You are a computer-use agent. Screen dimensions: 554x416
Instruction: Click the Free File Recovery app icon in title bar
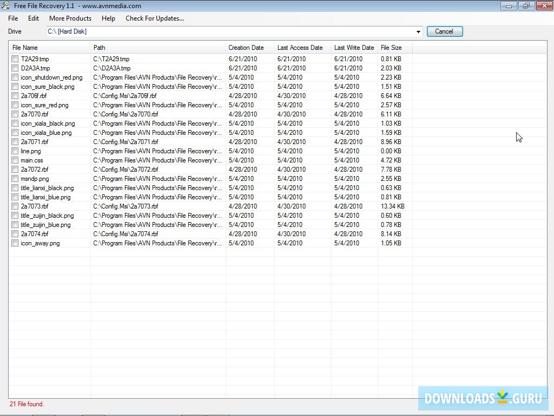click(5, 5)
